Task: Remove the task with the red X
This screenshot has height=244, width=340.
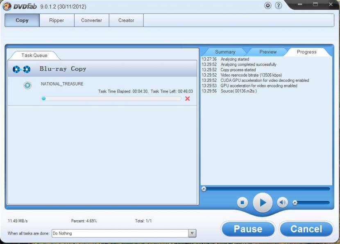Action: pos(188,99)
